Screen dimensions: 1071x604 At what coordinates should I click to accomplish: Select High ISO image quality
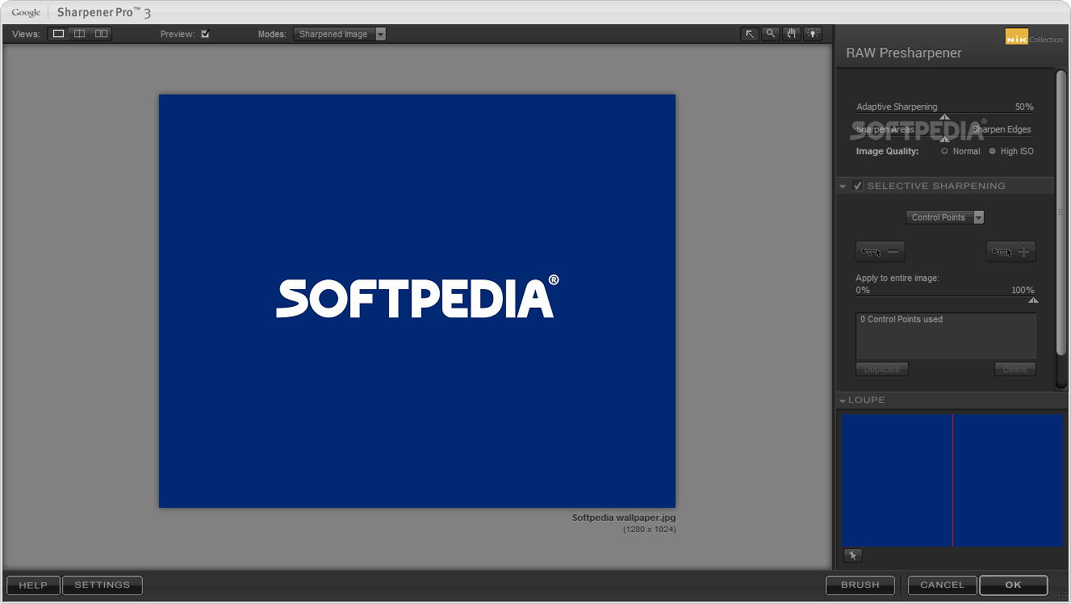pos(993,151)
